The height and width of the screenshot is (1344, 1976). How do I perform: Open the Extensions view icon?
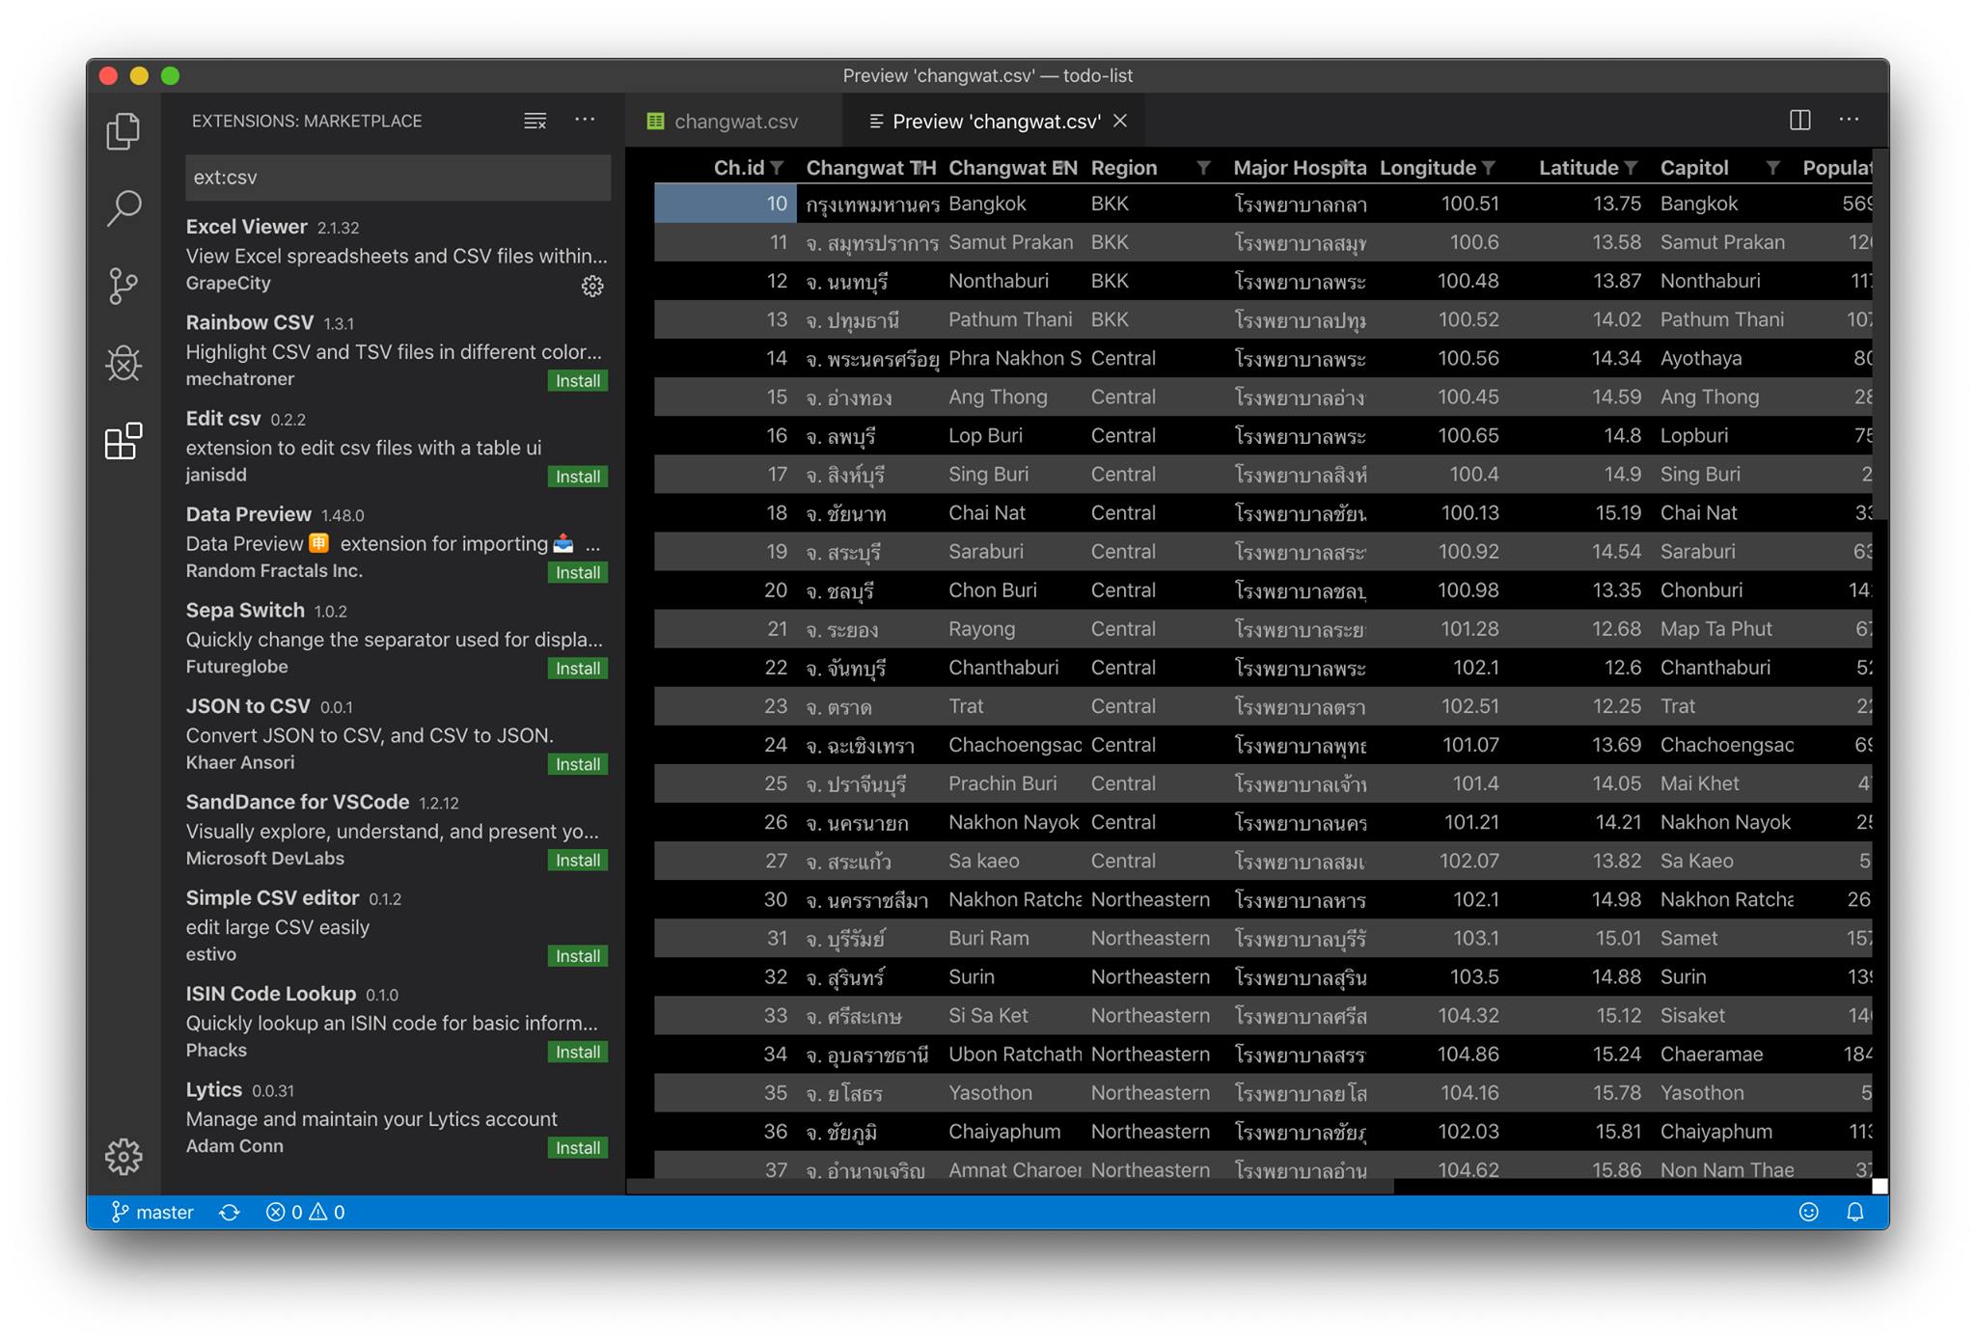[123, 441]
